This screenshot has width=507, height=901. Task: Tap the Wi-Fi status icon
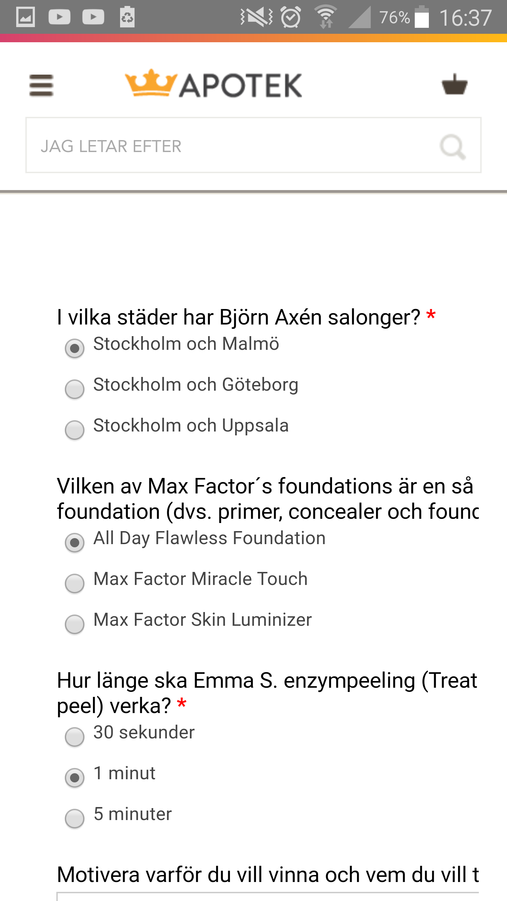pyautogui.click(x=326, y=17)
